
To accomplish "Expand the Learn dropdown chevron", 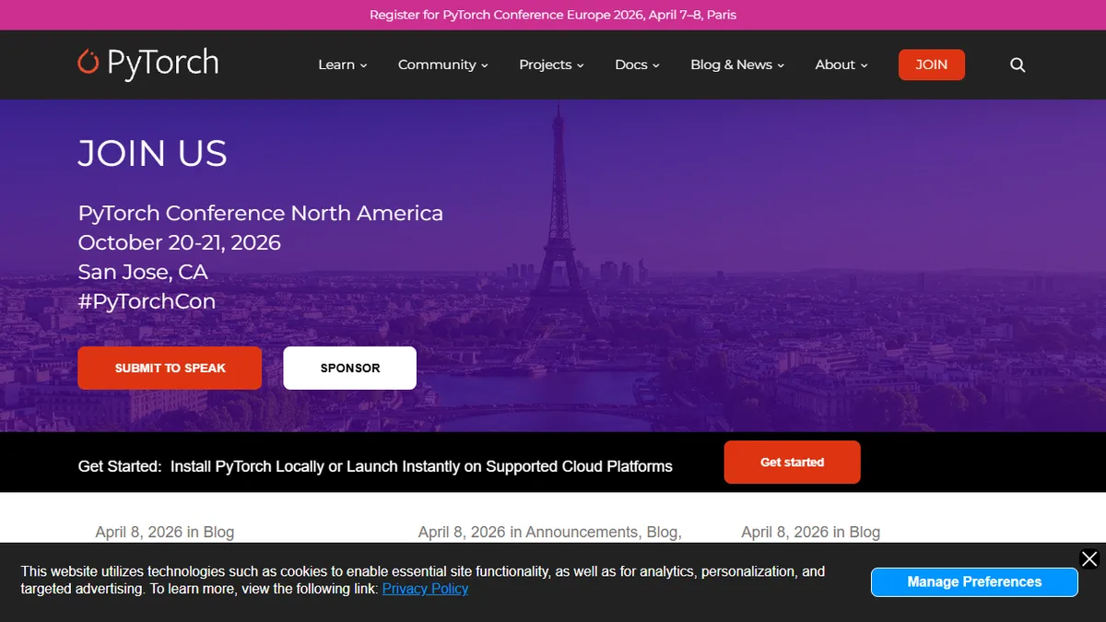I will coord(363,65).
